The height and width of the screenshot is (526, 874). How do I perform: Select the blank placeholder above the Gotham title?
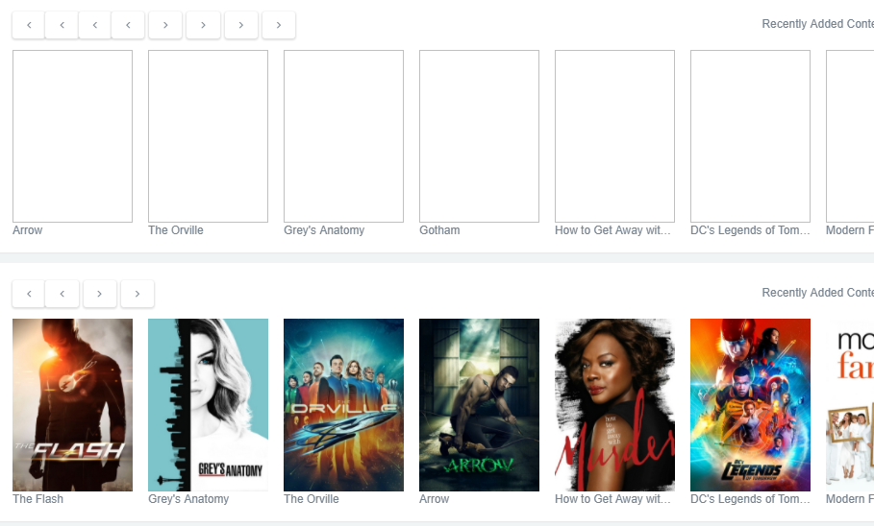[x=480, y=136]
